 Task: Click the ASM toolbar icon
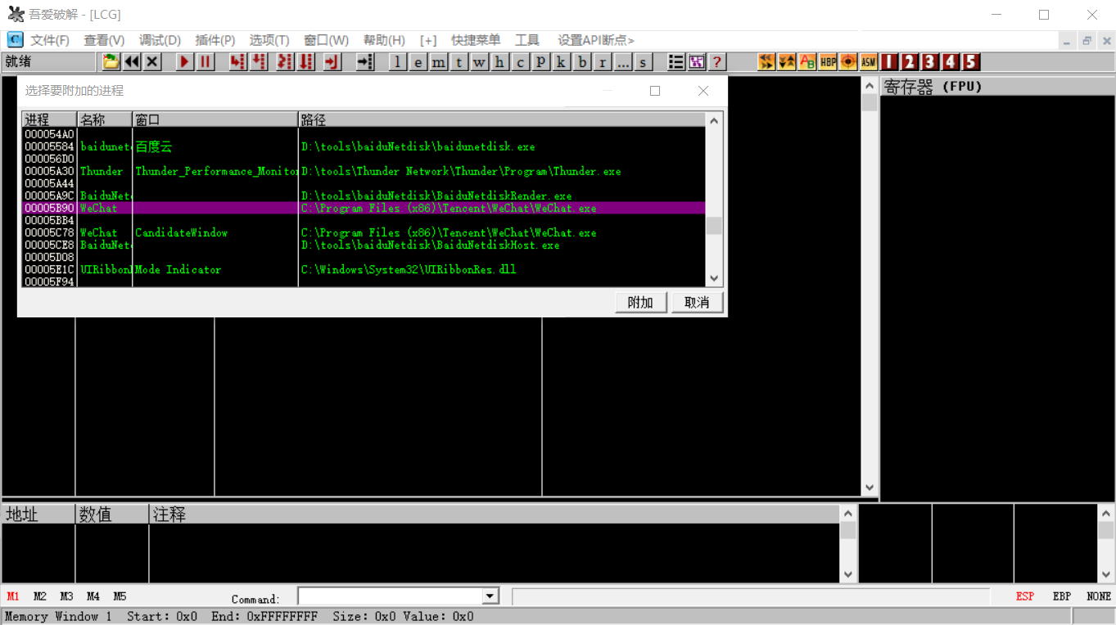[x=869, y=62]
